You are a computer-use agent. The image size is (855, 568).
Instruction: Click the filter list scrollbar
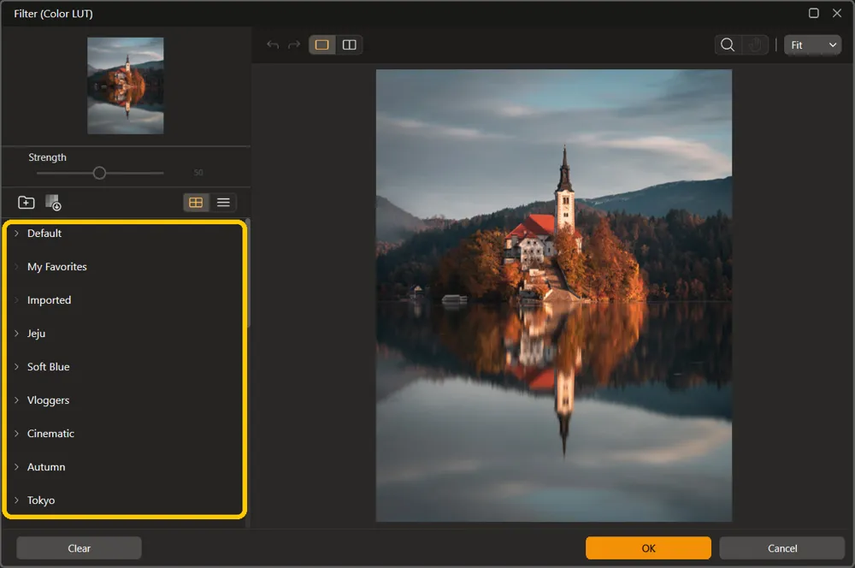tap(248, 273)
